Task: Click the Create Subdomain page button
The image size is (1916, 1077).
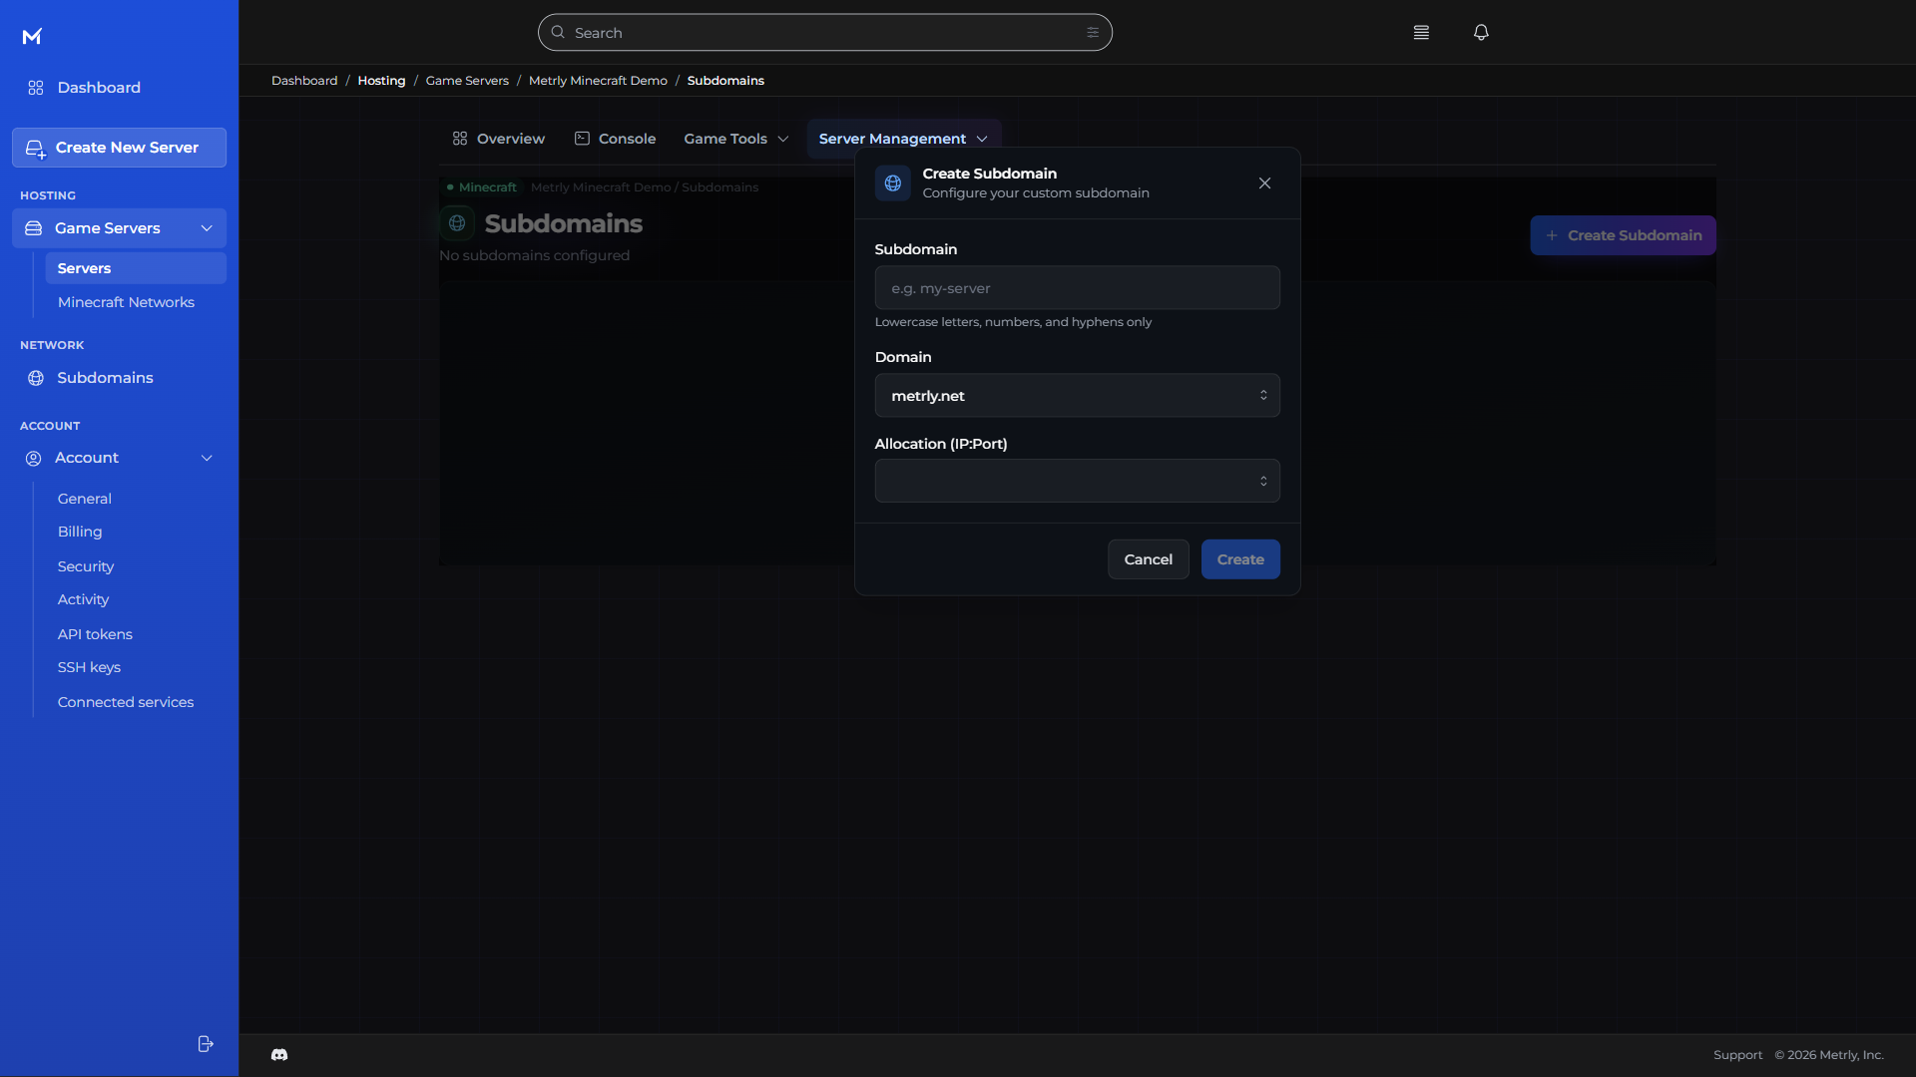Action: pyautogui.click(x=1623, y=235)
